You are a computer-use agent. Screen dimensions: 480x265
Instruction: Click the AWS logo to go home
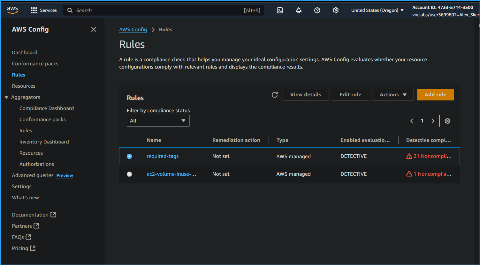click(x=12, y=10)
